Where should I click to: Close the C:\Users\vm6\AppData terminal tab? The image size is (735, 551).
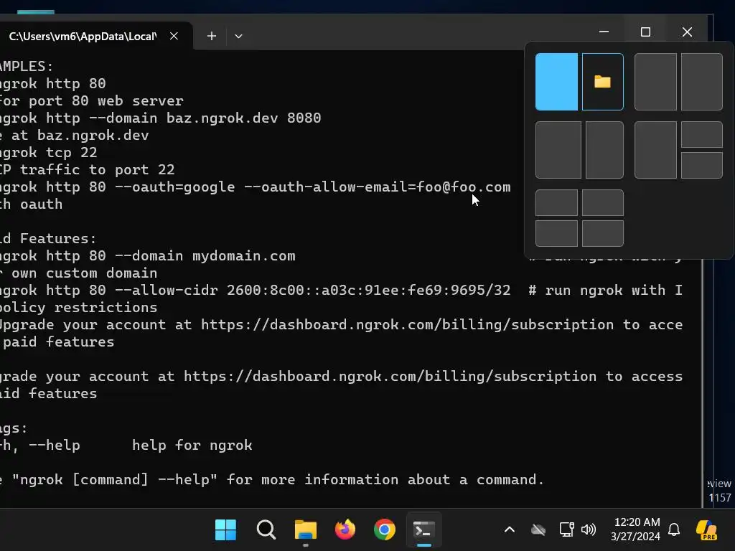click(x=174, y=36)
